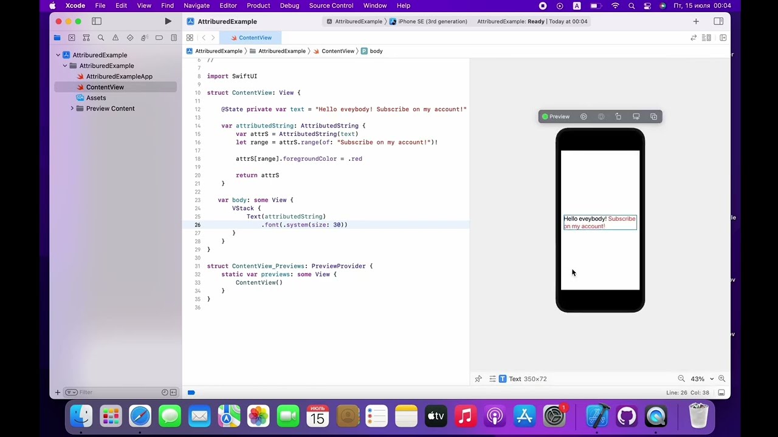Open the Library with plus button

[x=696, y=21]
